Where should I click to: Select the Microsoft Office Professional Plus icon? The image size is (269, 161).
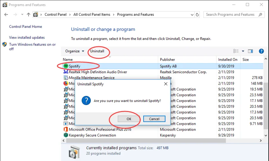[66, 129]
